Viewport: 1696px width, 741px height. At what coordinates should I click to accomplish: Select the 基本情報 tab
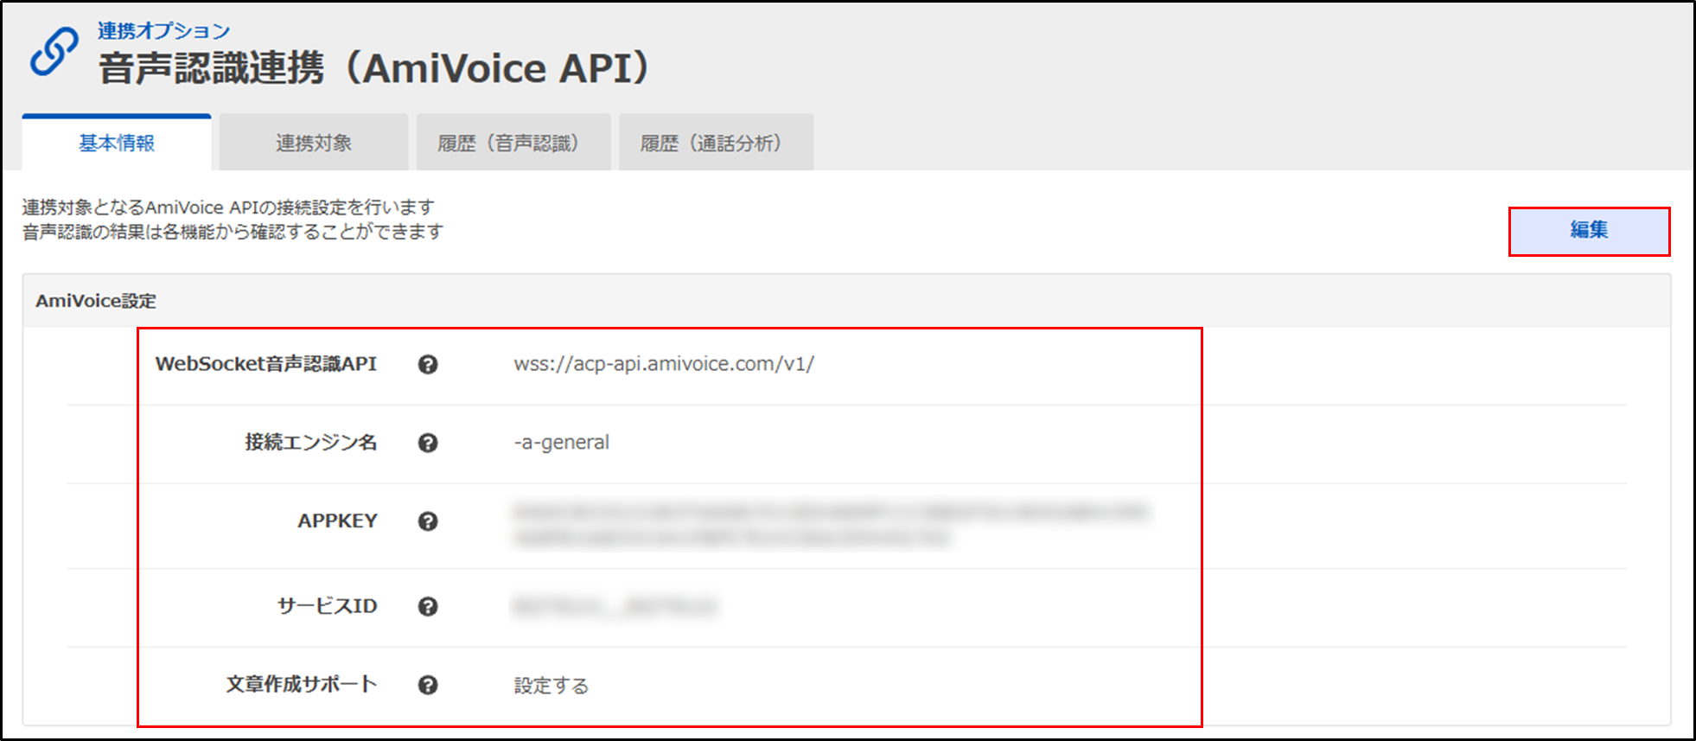pos(117,144)
